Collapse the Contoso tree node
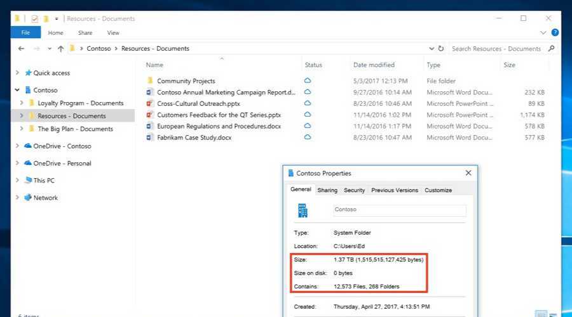Image resolution: width=572 pixels, height=317 pixels. pos(17,89)
